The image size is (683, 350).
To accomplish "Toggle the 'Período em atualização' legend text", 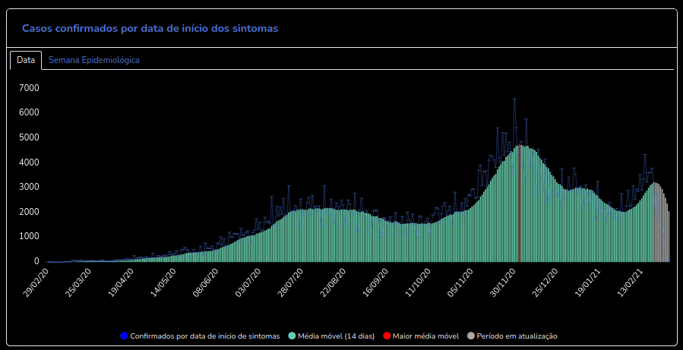I will (x=517, y=336).
